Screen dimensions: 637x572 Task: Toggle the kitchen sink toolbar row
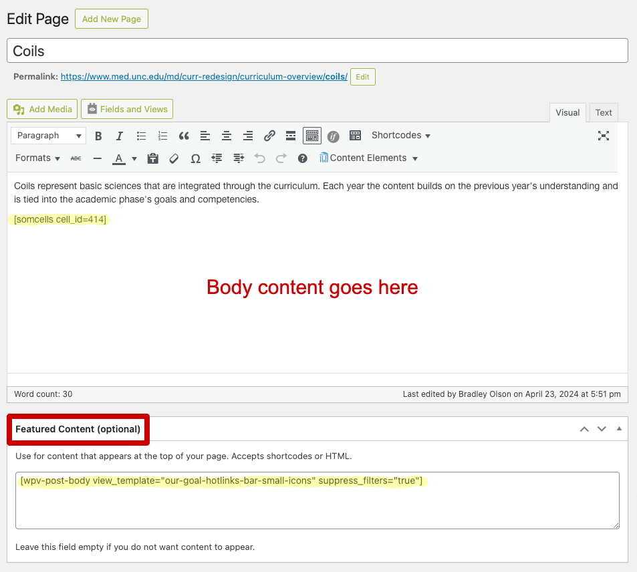click(x=312, y=136)
